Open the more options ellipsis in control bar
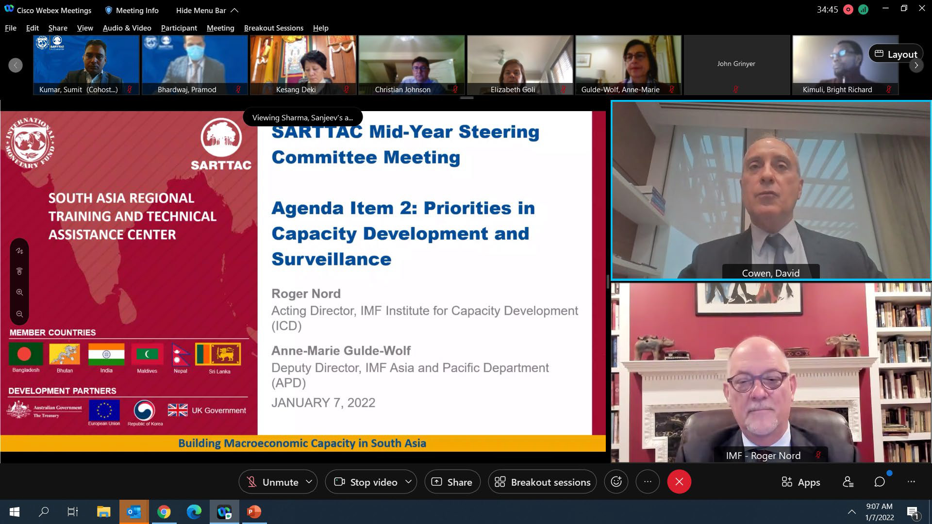The image size is (932, 524). pos(648,482)
